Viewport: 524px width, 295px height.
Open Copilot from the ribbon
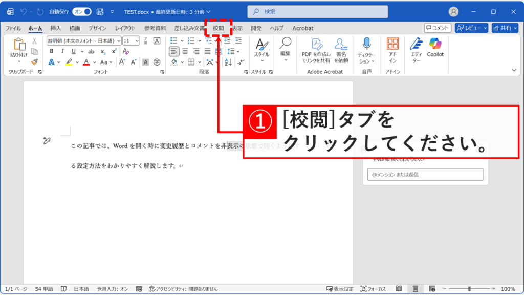(434, 49)
